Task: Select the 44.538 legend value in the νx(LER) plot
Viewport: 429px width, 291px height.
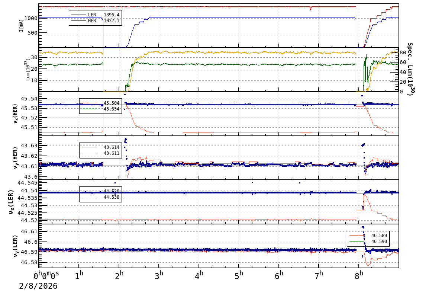Action: [x=112, y=197]
